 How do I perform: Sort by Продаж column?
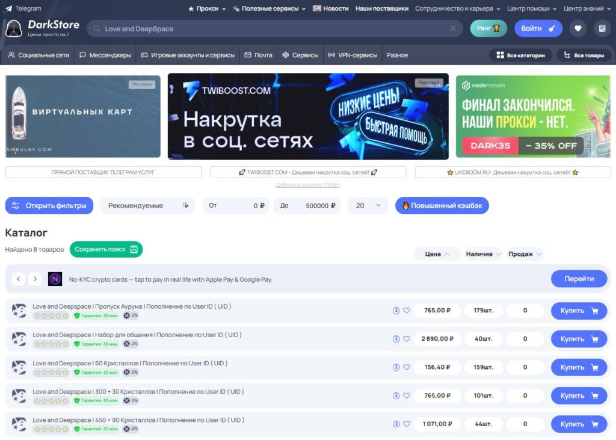[x=525, y=254]
